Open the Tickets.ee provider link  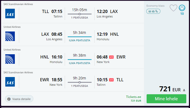click(134, 97)
